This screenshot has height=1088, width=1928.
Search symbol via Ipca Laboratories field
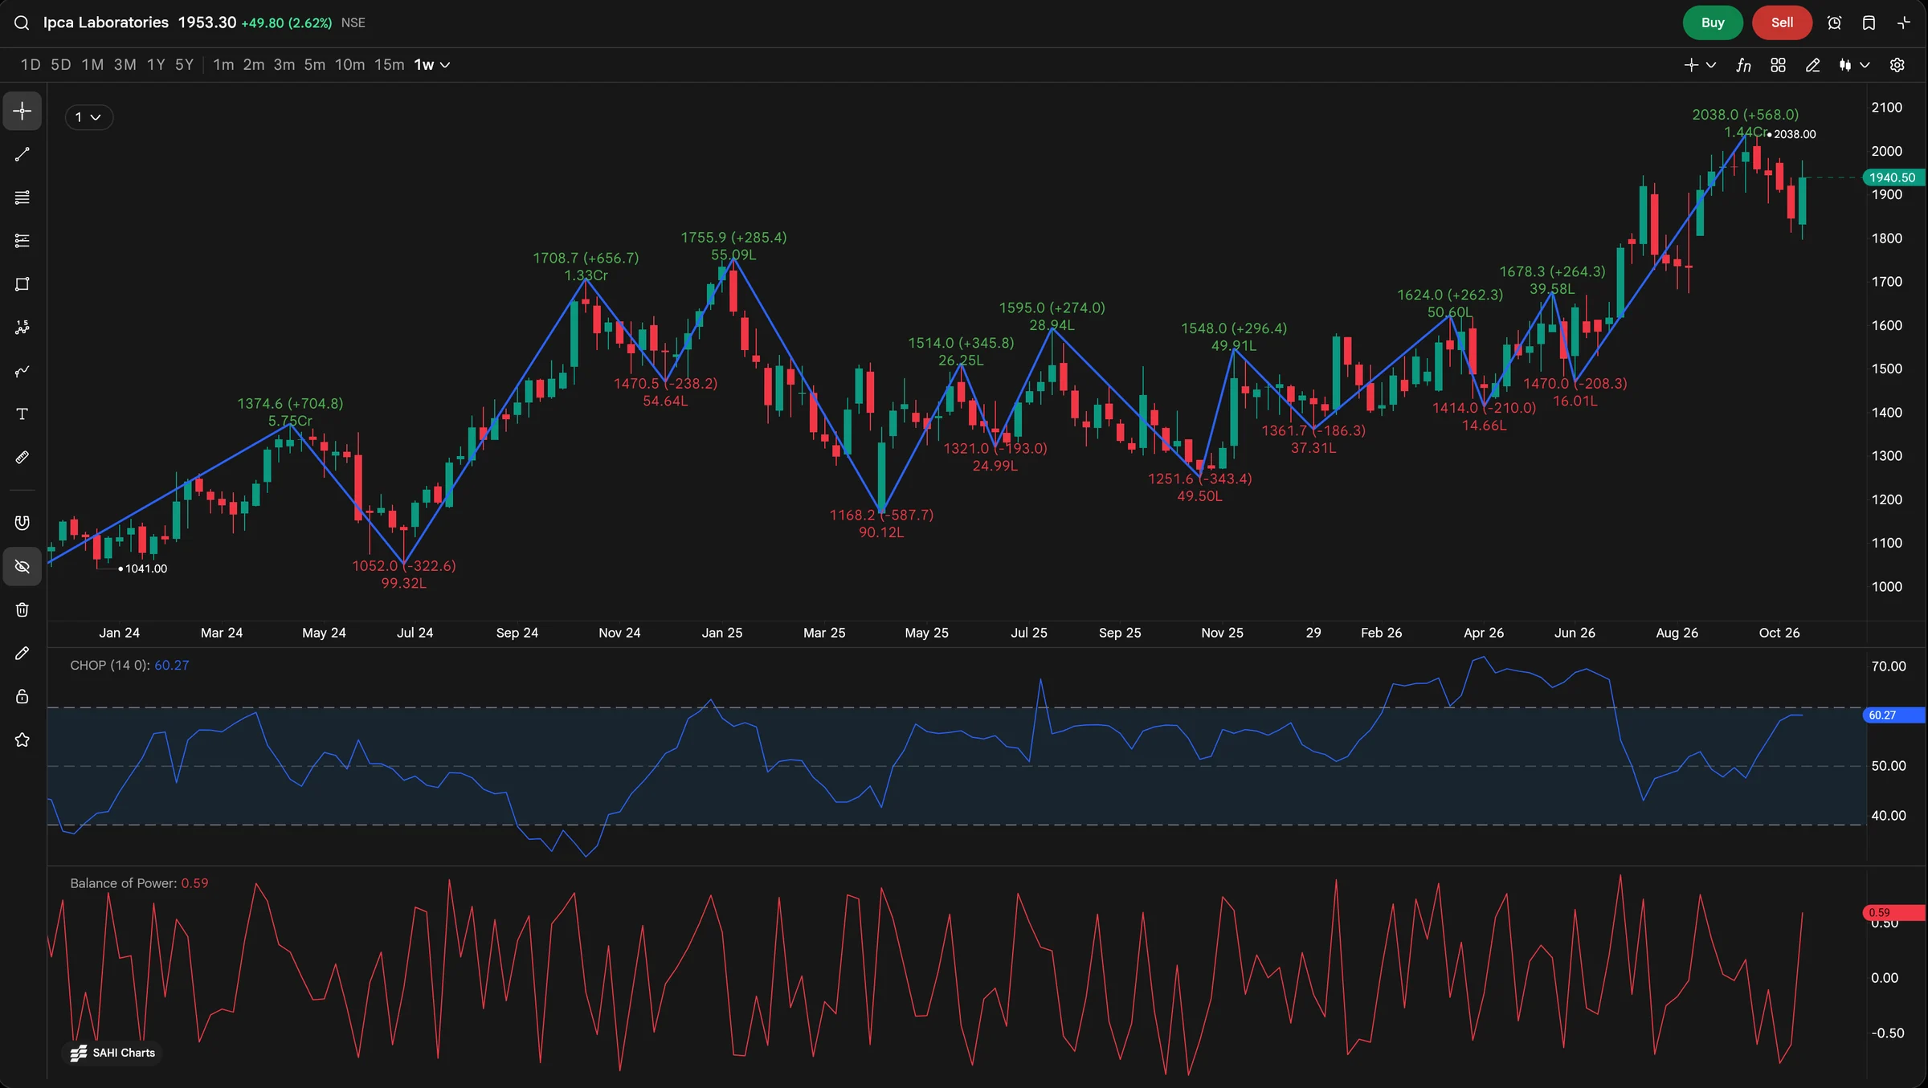coord(106,22)
